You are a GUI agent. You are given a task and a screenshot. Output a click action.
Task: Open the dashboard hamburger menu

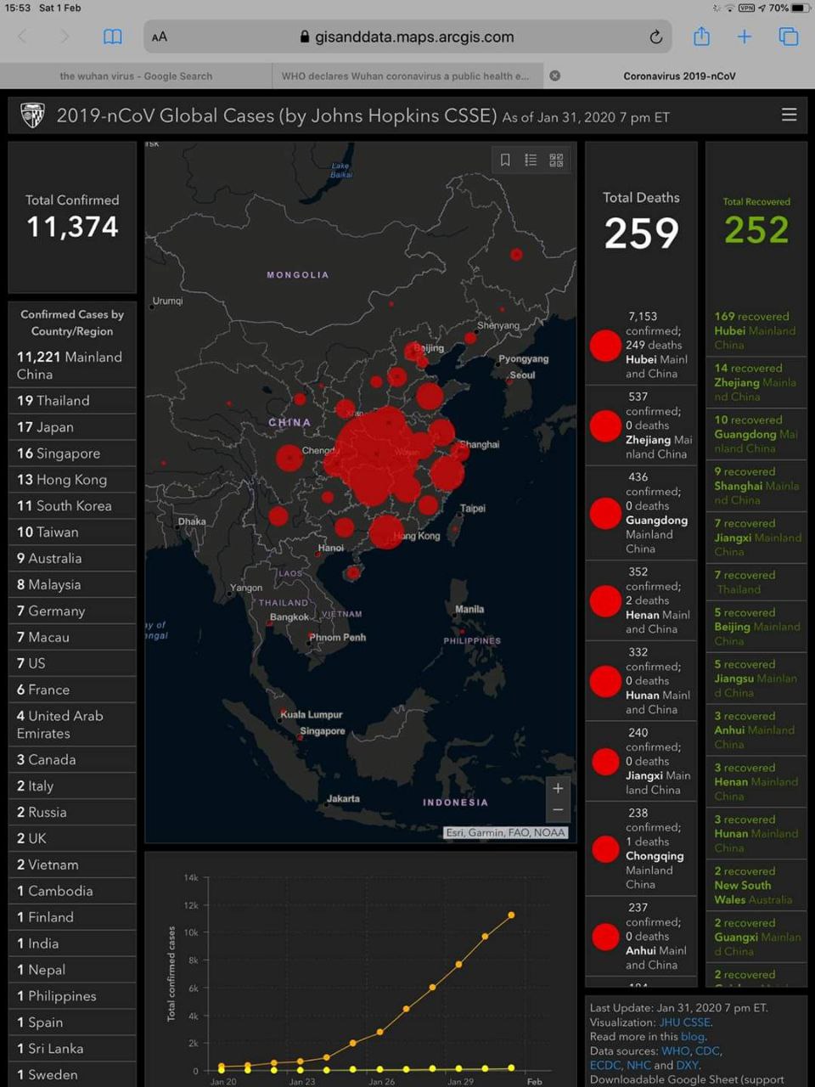pyautogui.click(x=789, y=115)
